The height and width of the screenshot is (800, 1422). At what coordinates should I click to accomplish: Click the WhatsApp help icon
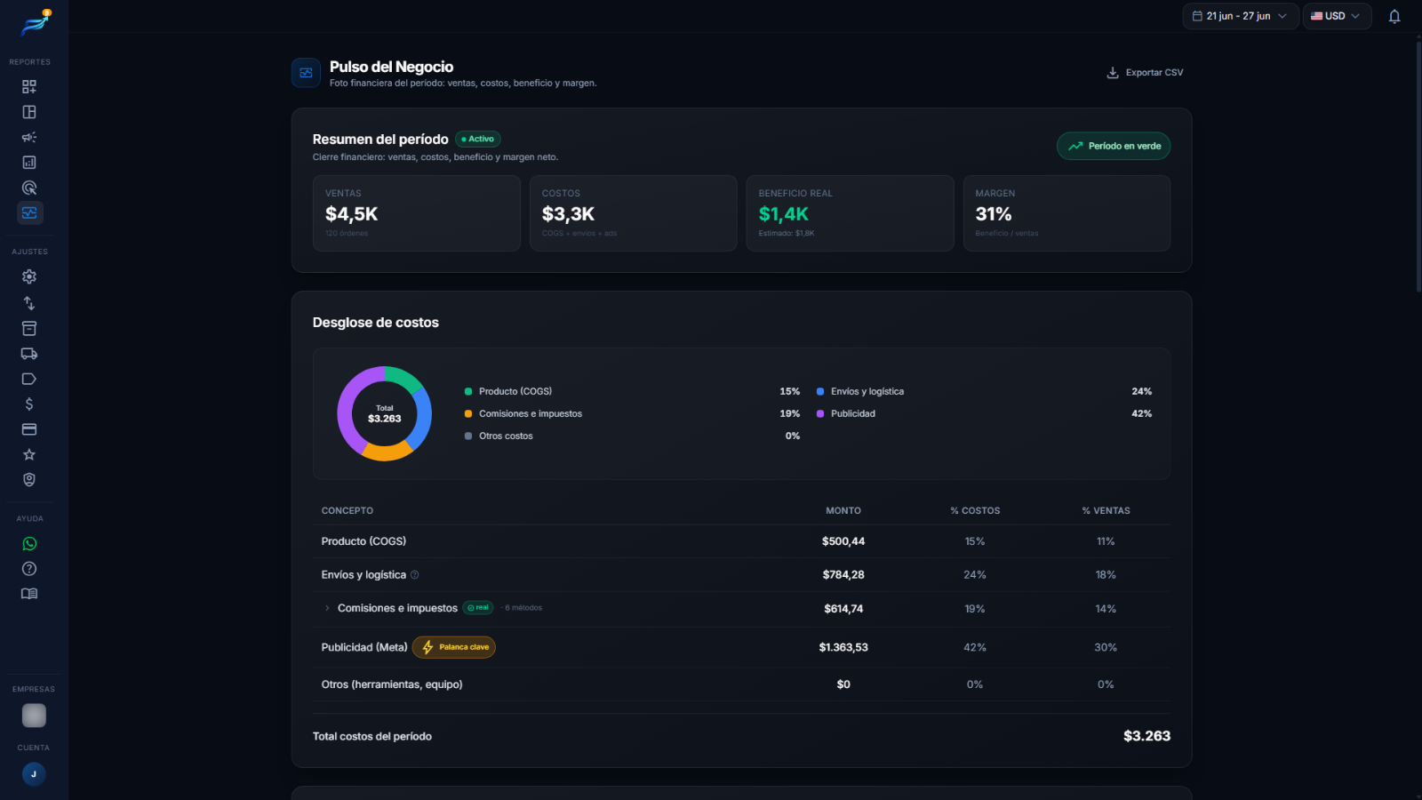click(x=29, y=544)
